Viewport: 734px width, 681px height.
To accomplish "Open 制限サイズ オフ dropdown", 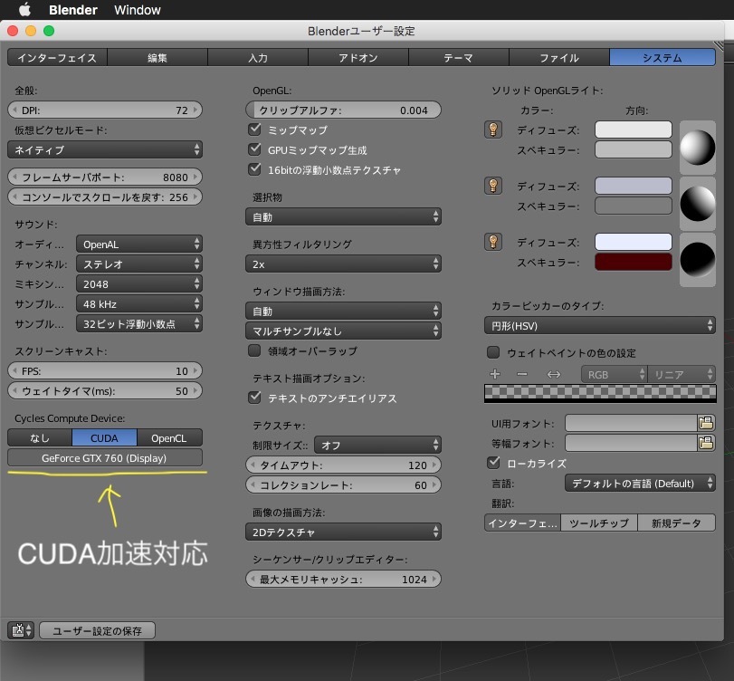I will click(x=377, y=445).
